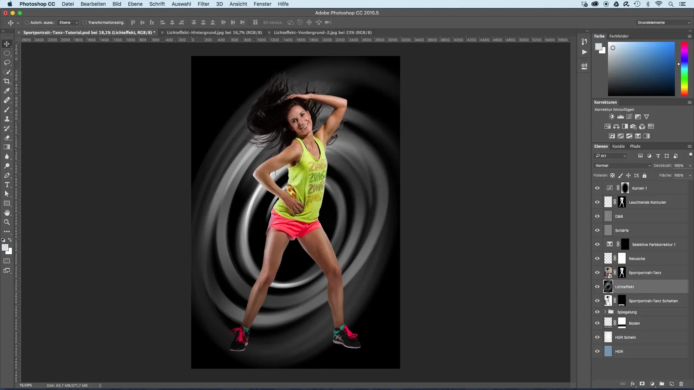This screenshot has width=694, height=390.
Task: Select the Type tool
Action: click(7, 185)
